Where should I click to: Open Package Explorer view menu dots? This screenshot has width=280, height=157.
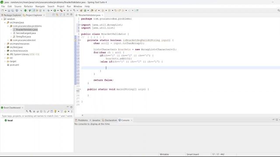[x=64, y=15]
